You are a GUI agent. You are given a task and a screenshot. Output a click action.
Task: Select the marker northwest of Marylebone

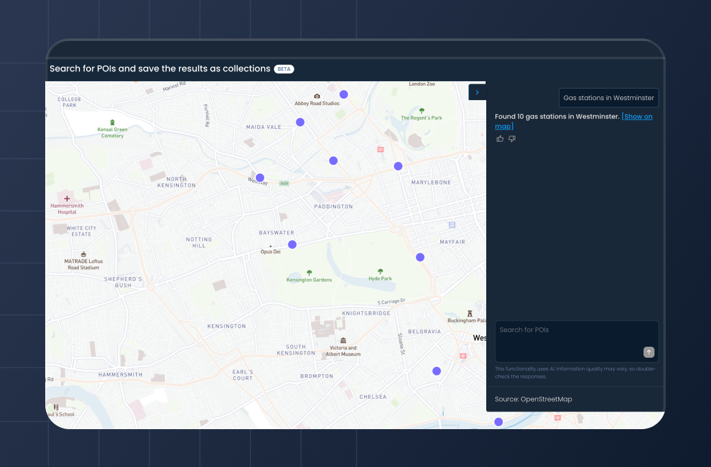(x=398, y=166)
